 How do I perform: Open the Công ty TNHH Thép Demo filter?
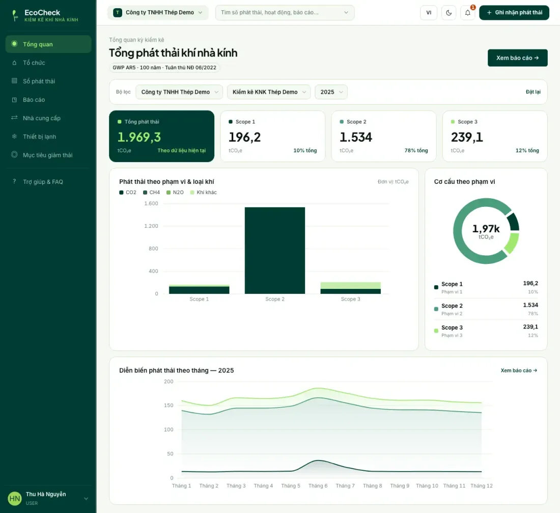179,92
